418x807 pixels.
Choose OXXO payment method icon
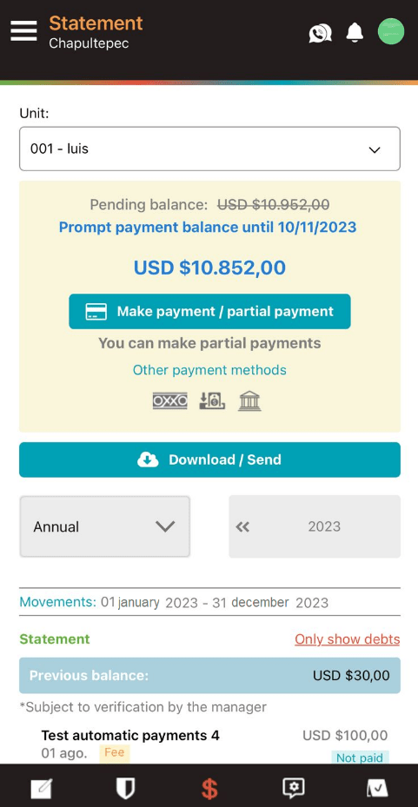click(x=169, y=400)
